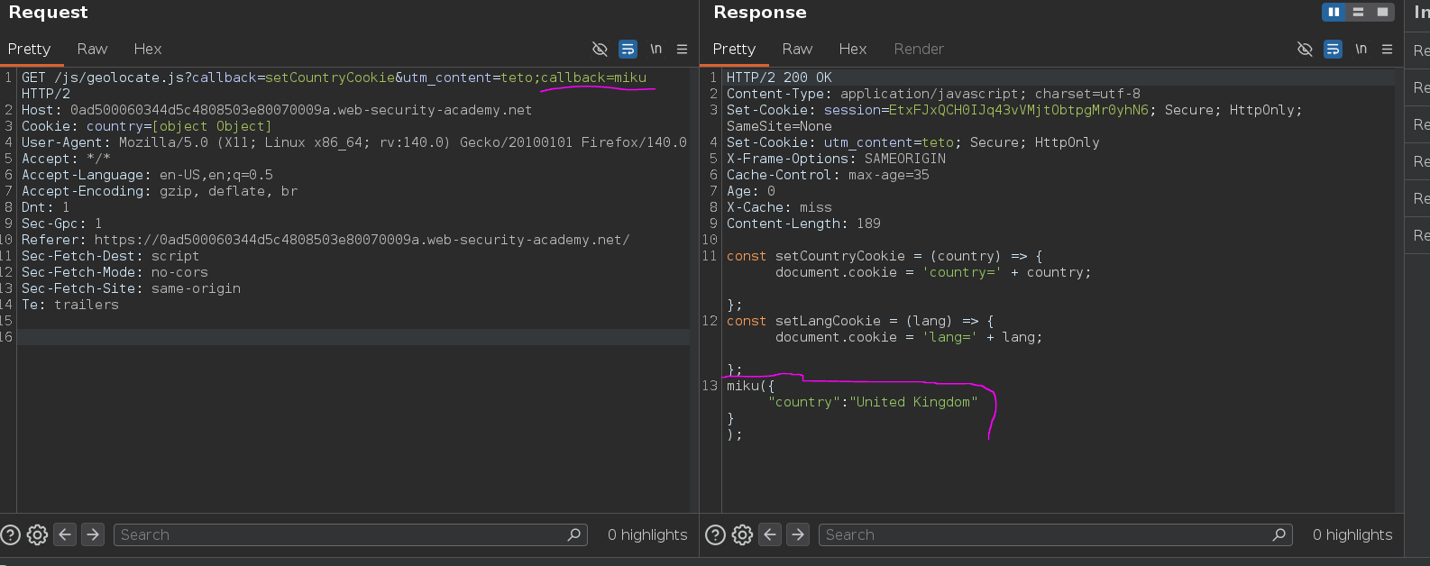Click '"country":"United Kingdom"' value

[873, 402]
